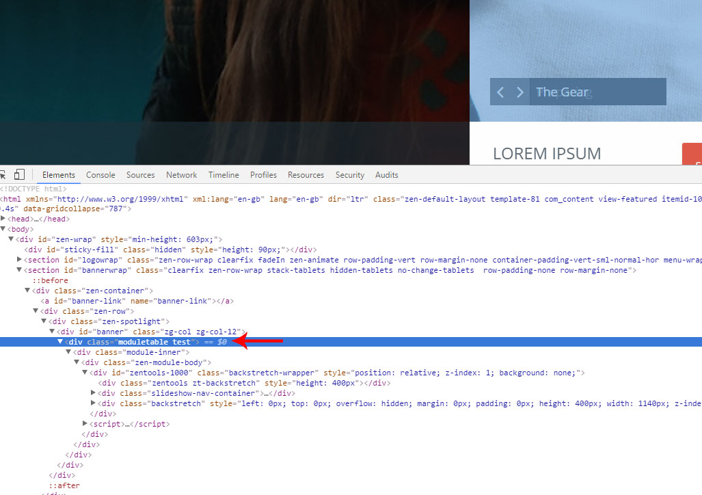Collapse the selected moduletable test div
This screenshot has width=702, height=495.
pos(60,341)
